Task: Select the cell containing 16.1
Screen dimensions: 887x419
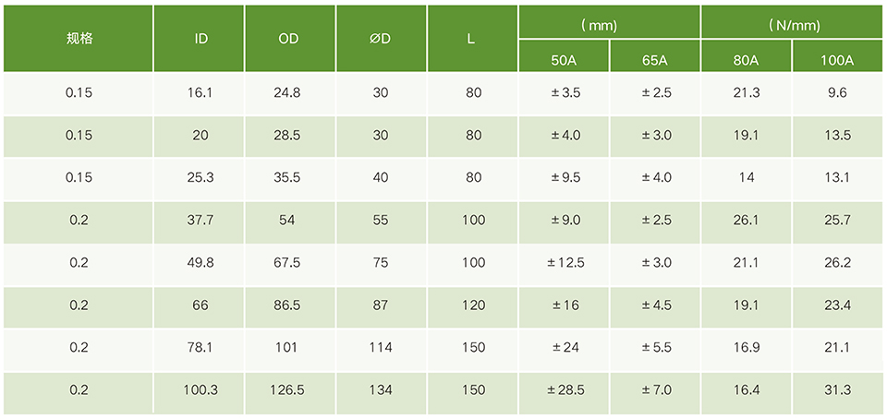Action: 200,93
